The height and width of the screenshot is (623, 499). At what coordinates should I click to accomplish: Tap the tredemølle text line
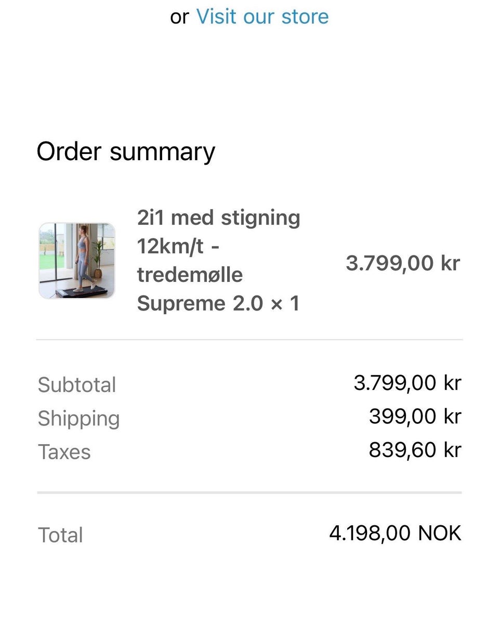[x=190, y=275]
